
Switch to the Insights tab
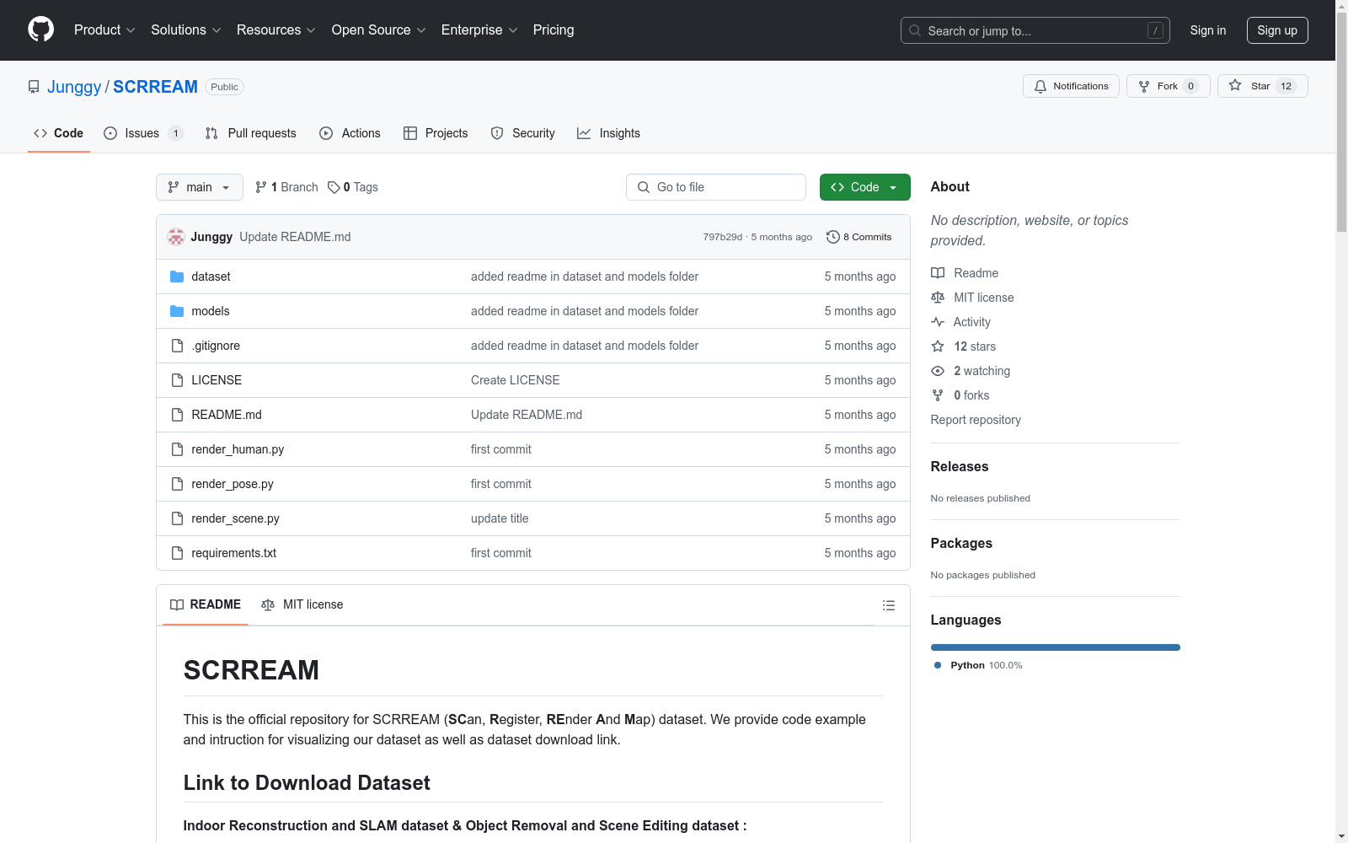click(608, 133)
